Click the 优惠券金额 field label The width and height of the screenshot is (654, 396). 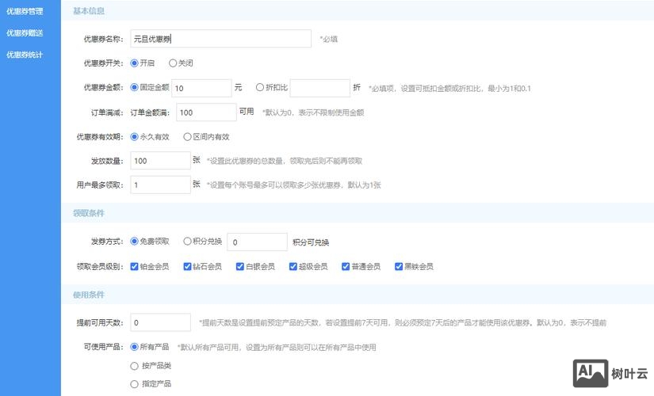pos(103,87)
